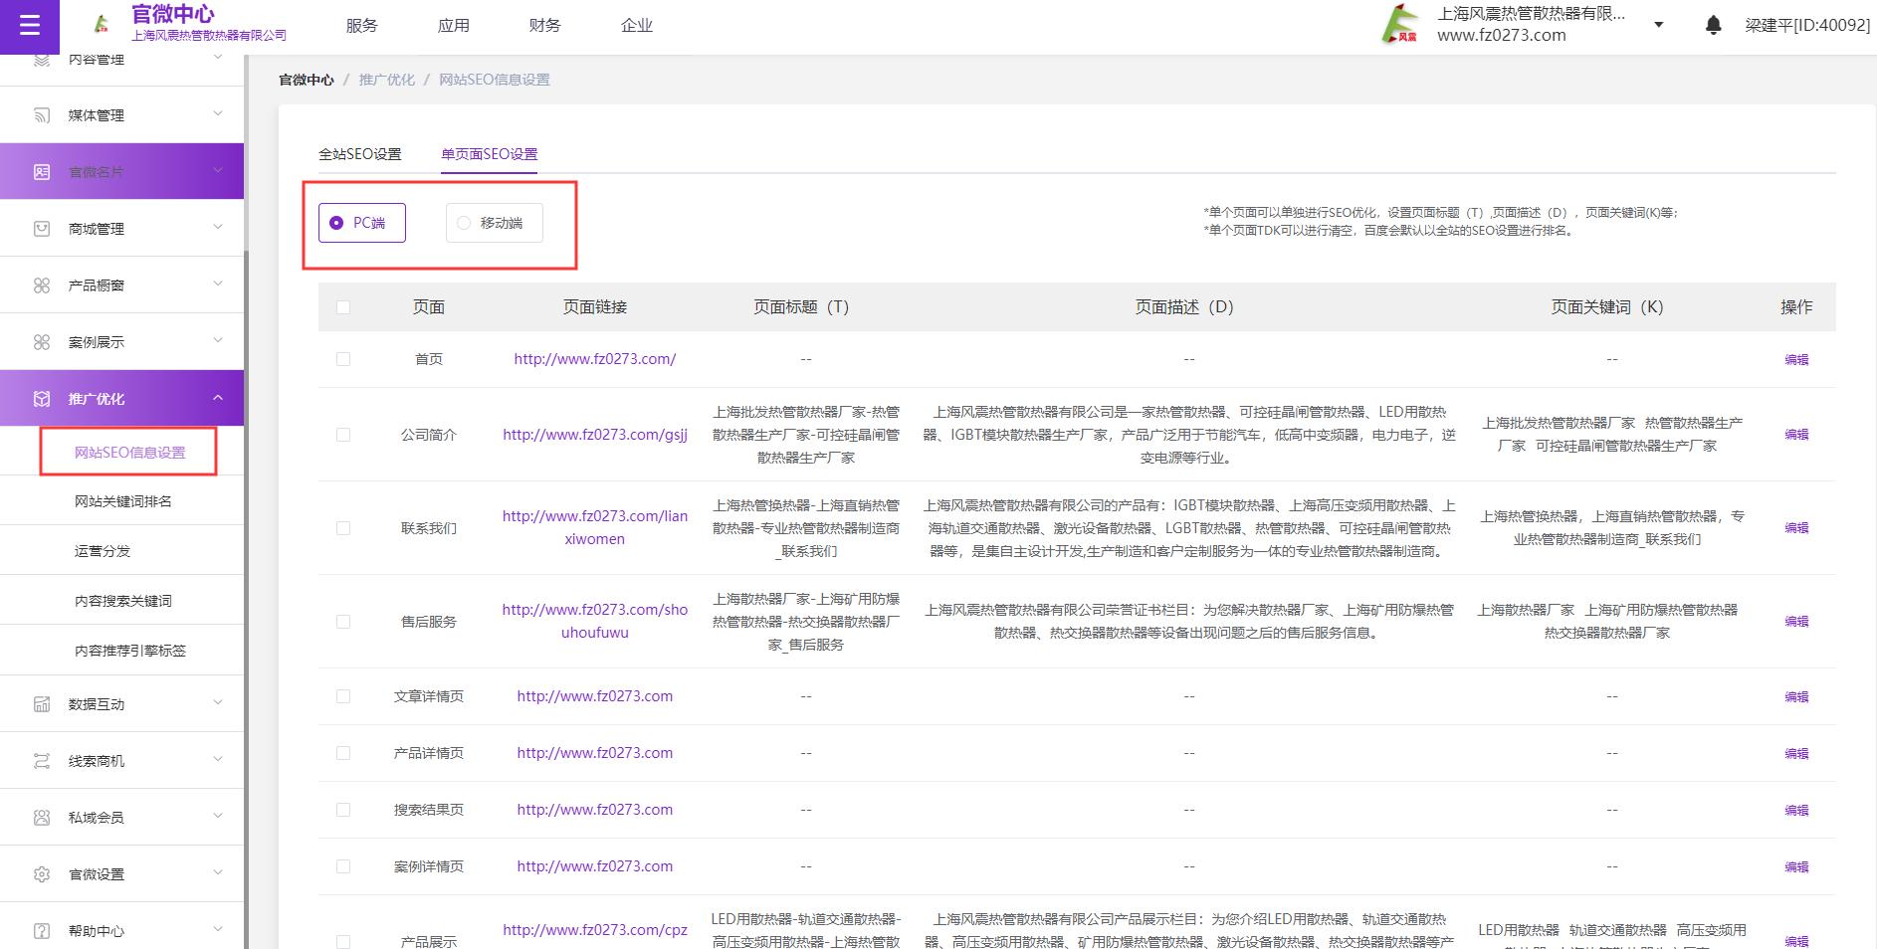Expand the 媒体管理 sidebar section
Screen dimensions: 1877x949
pyautogui.click(x=218, y=114)
